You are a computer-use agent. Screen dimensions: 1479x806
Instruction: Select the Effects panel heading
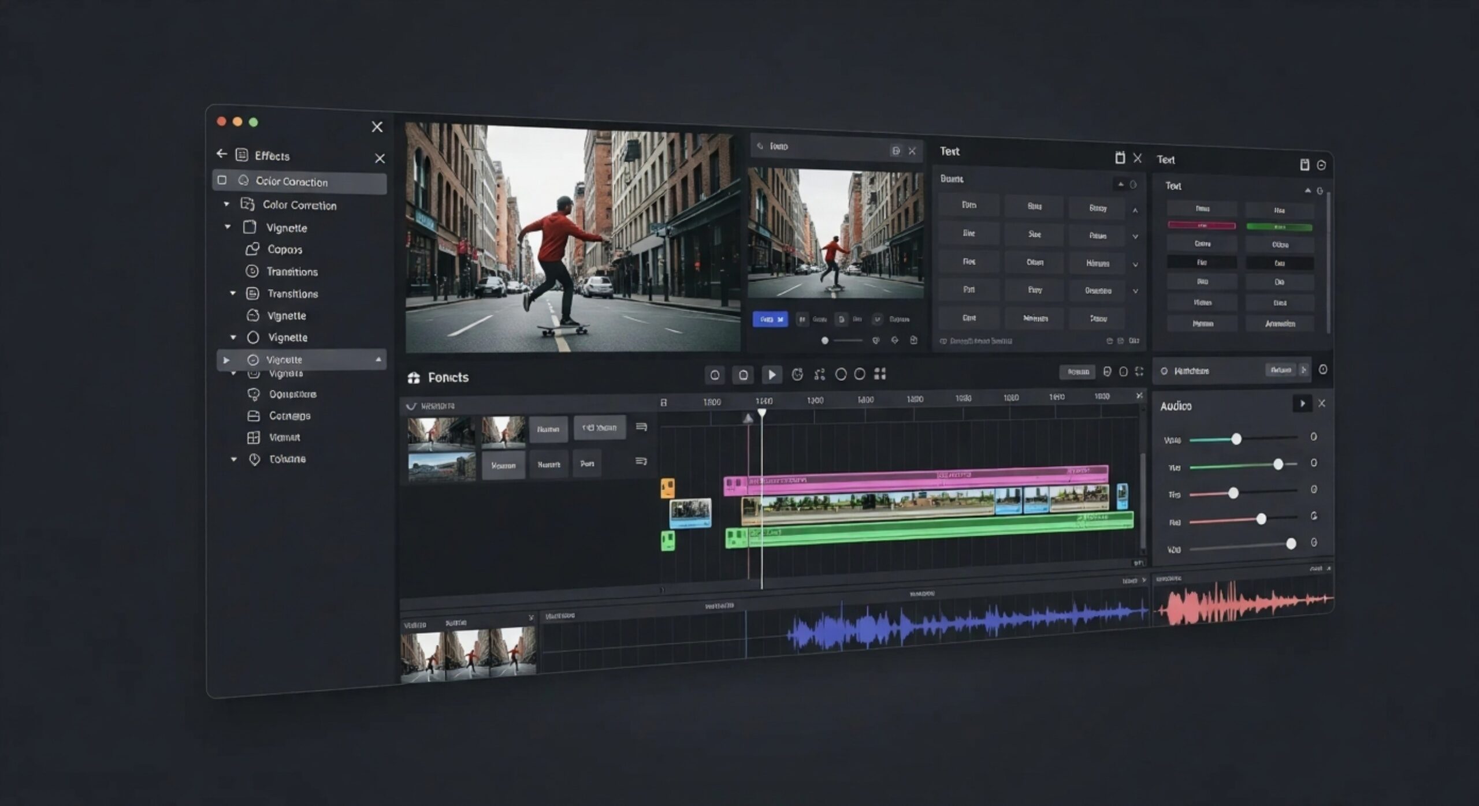coord(272,156)
